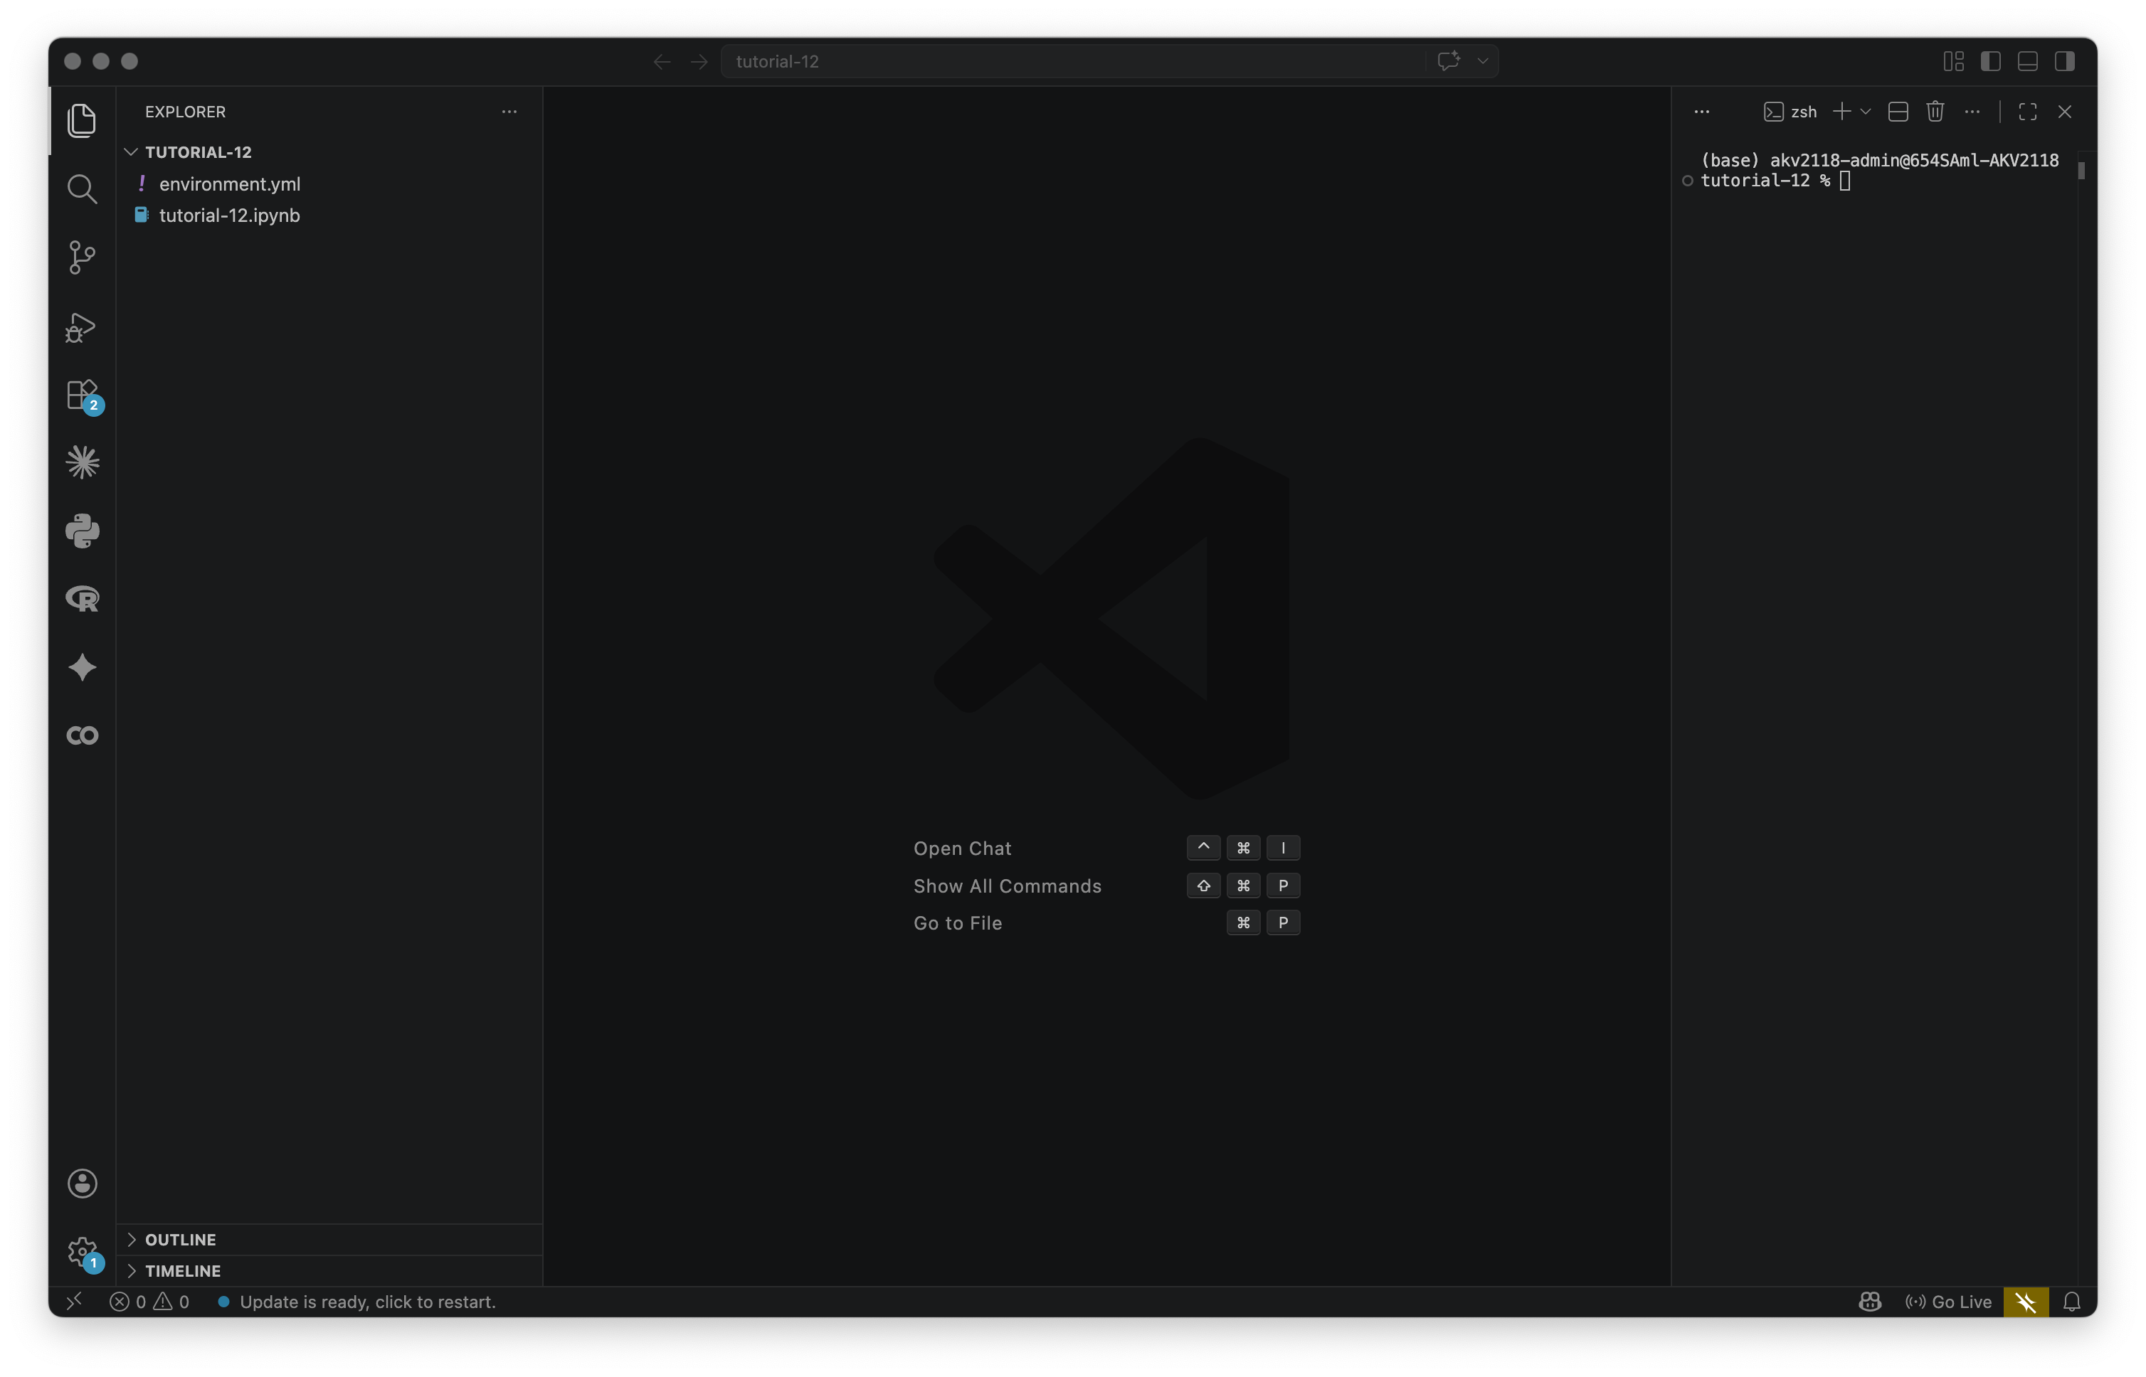Viewport: 2146px width, 1377px height.
Task: Open the R extension panel
Action: (83, 599)
